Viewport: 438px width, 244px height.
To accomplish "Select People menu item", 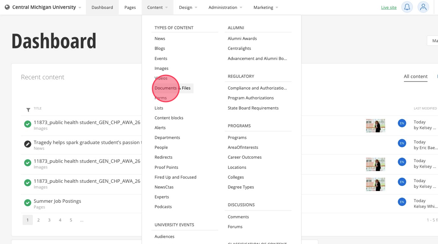I will tap(161, 147).
